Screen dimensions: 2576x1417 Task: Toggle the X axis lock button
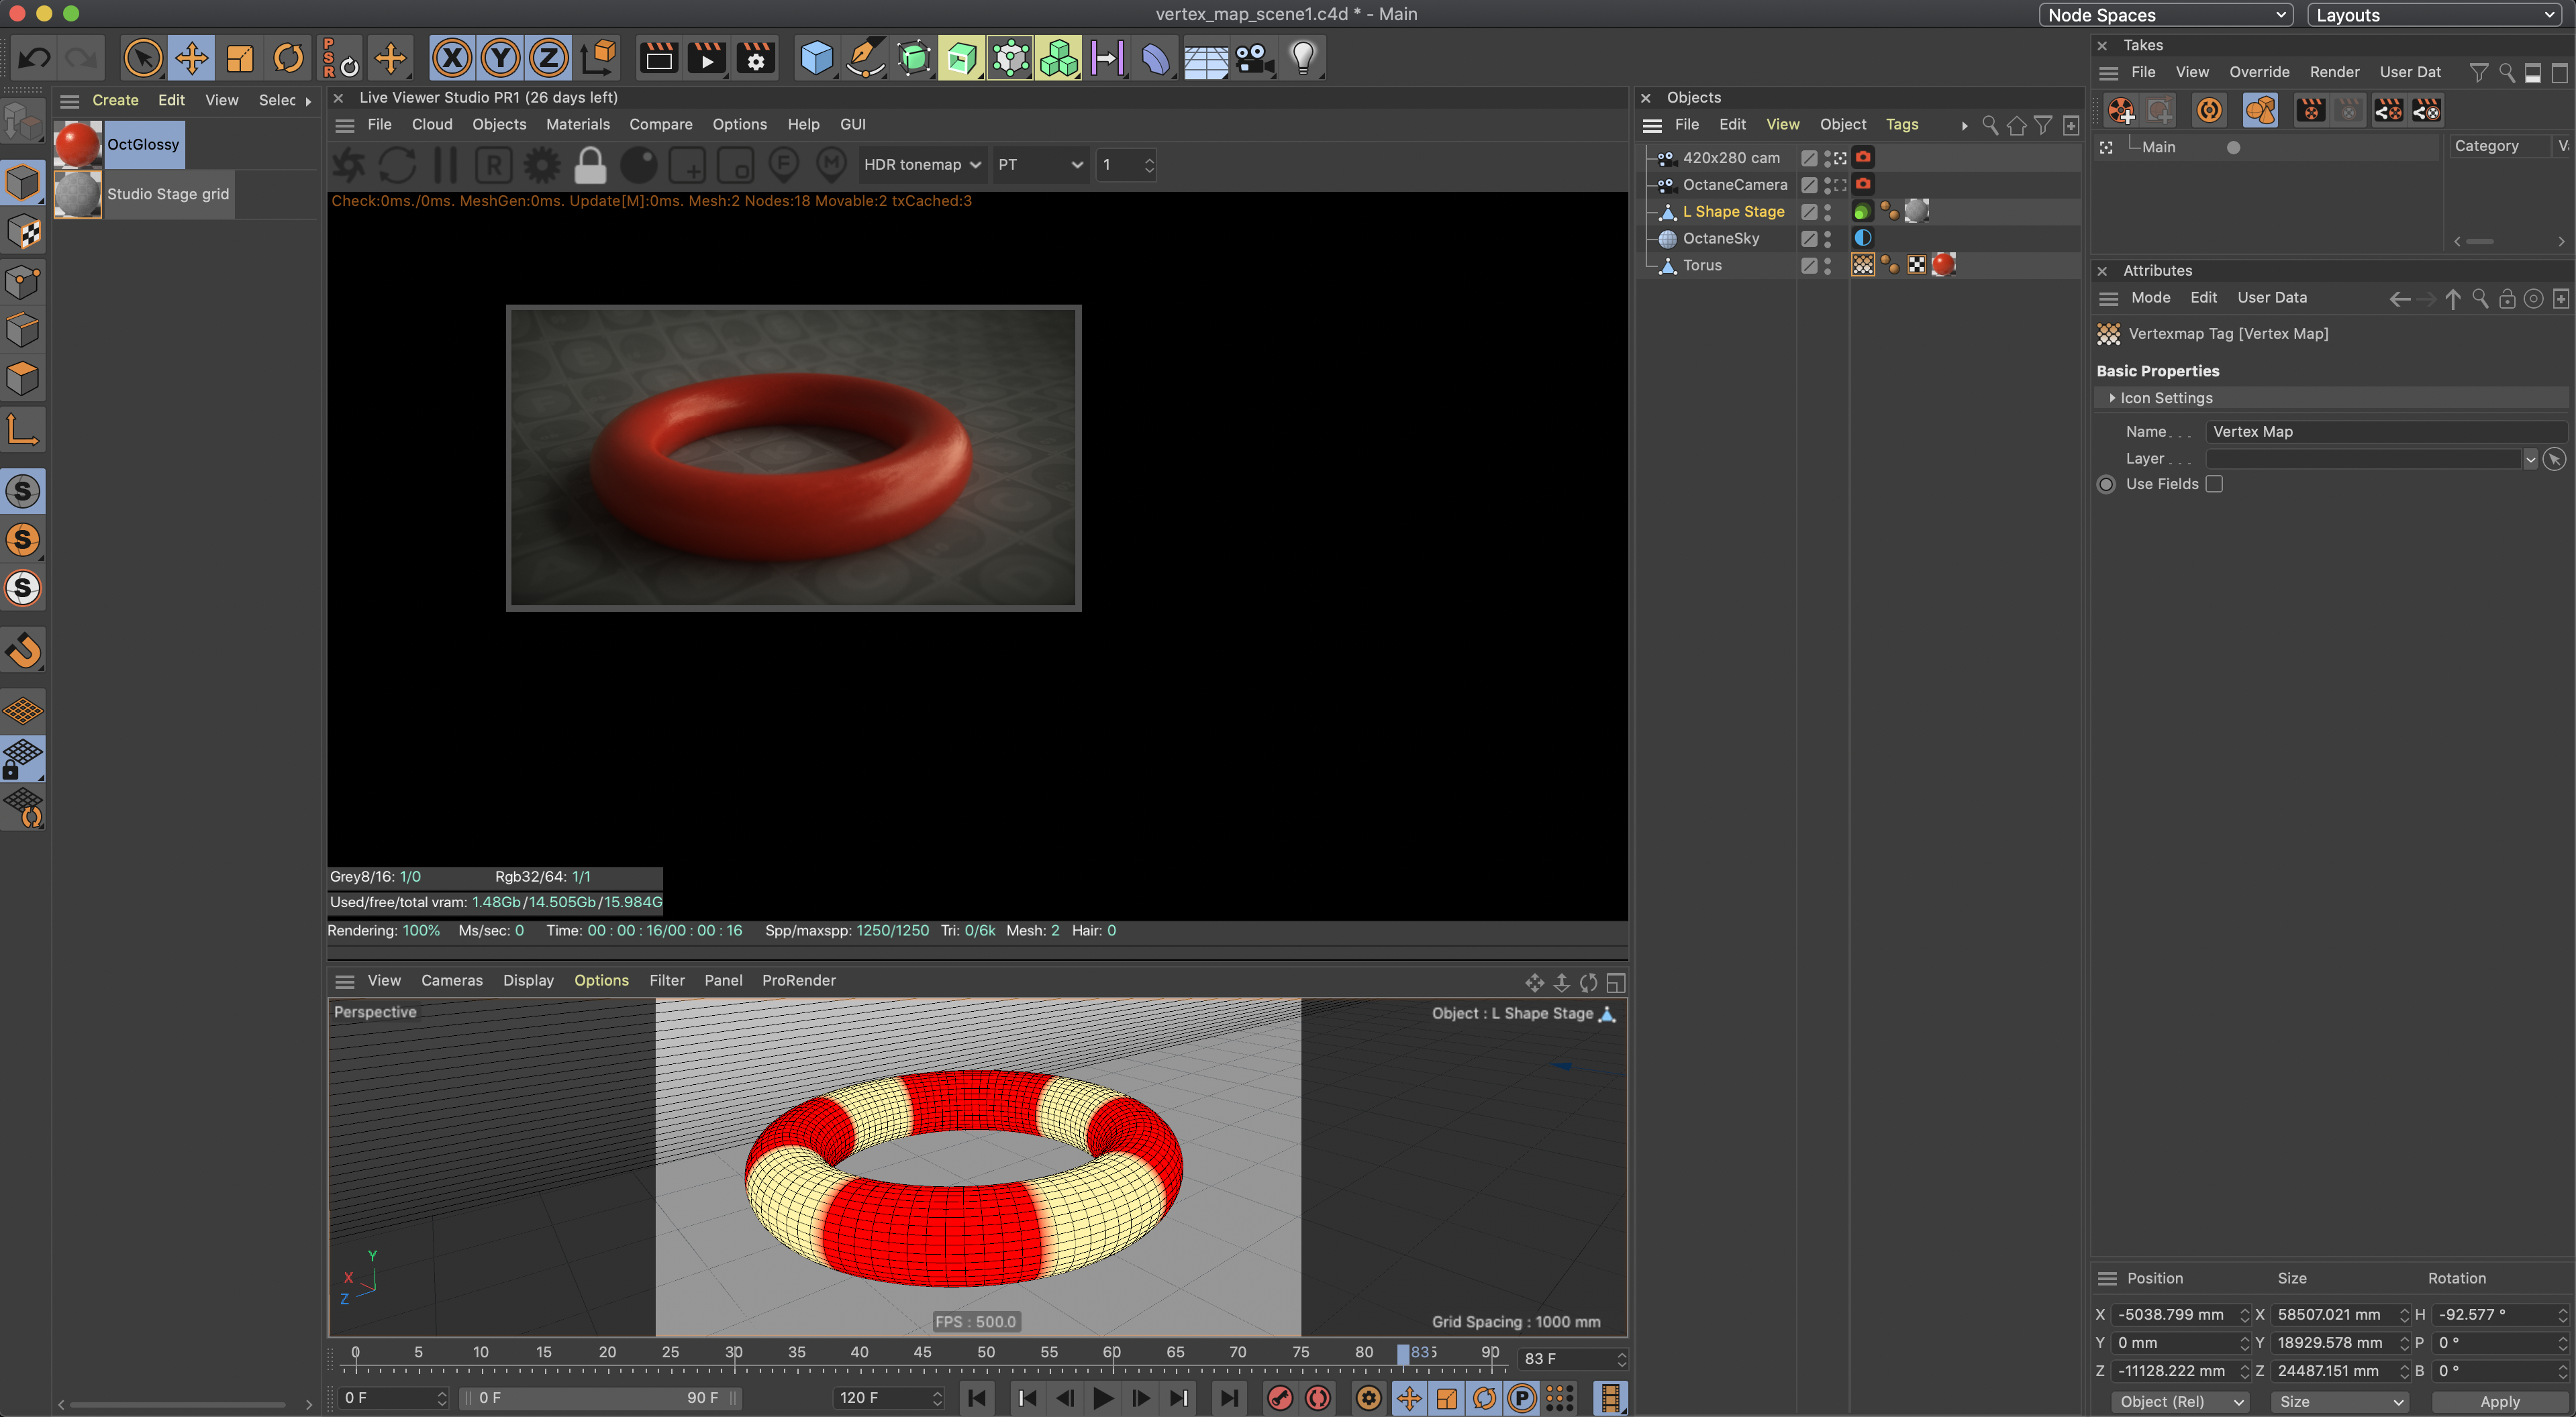pyautogui.click(x=452, y=58)
